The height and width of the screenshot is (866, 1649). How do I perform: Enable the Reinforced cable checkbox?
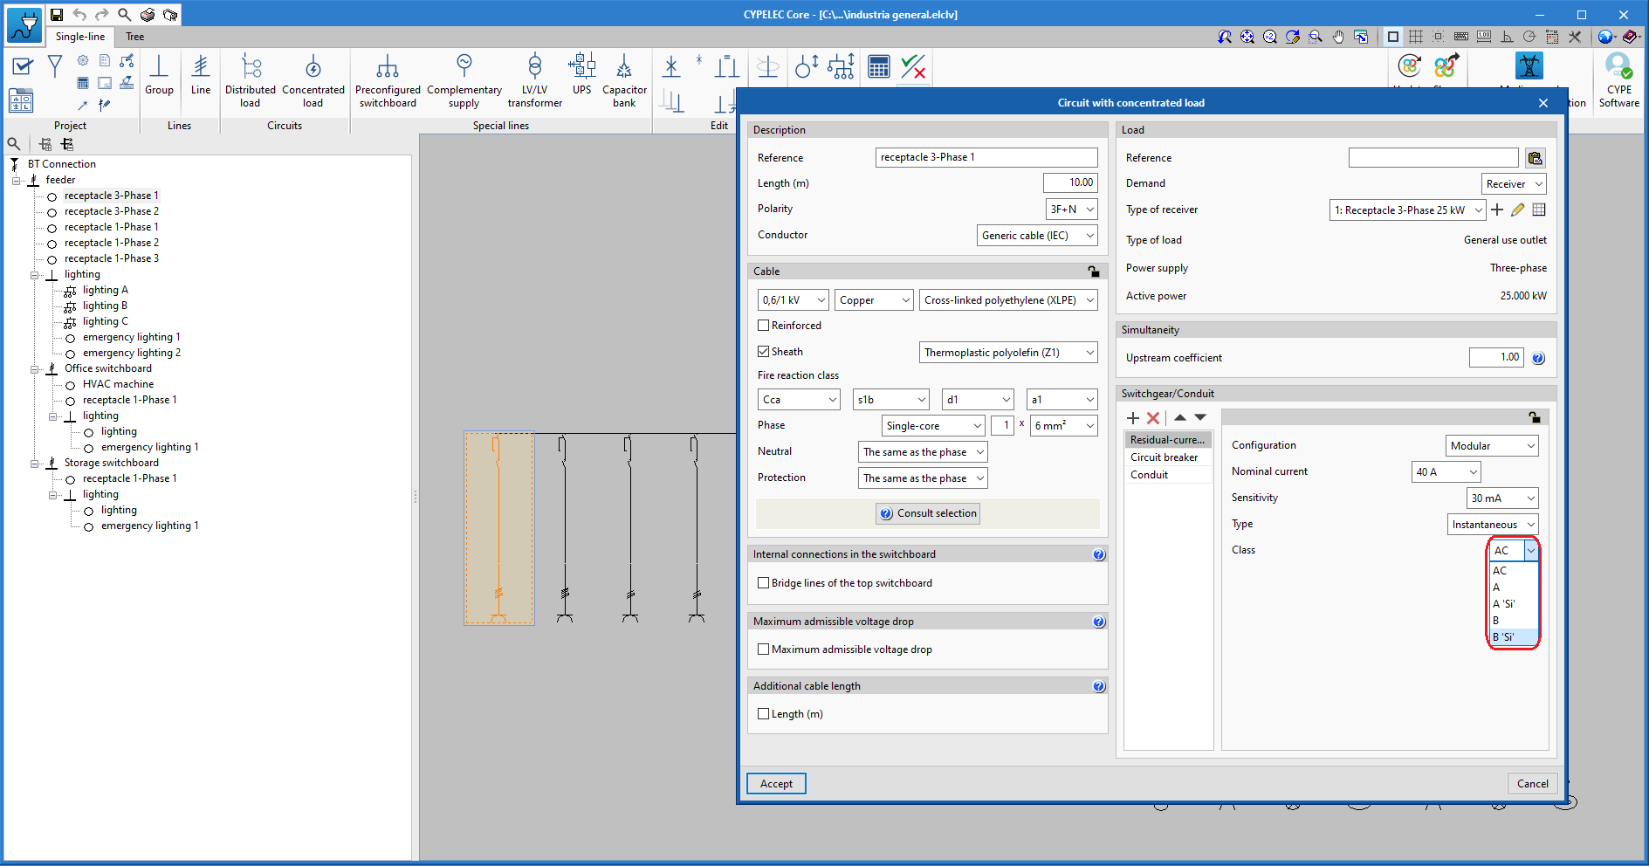(764, 326)
